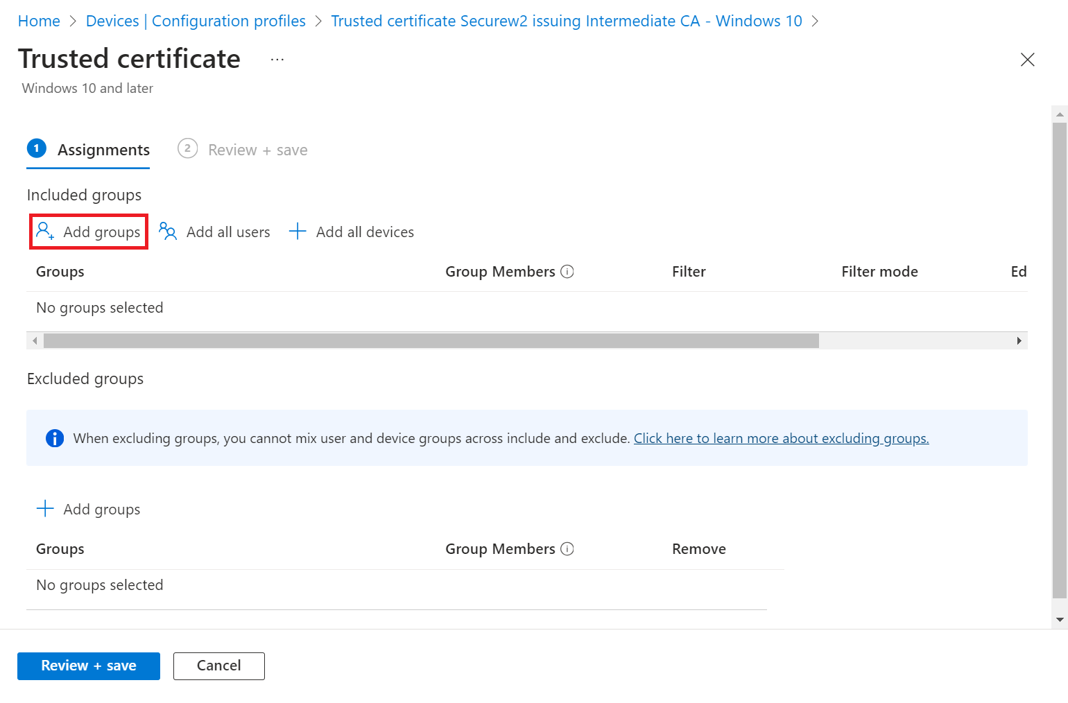Open the Trusted certificate Securew2 breadcrumb link
The height and width of the screenshot is (703, 1068).
pos(566,21)
